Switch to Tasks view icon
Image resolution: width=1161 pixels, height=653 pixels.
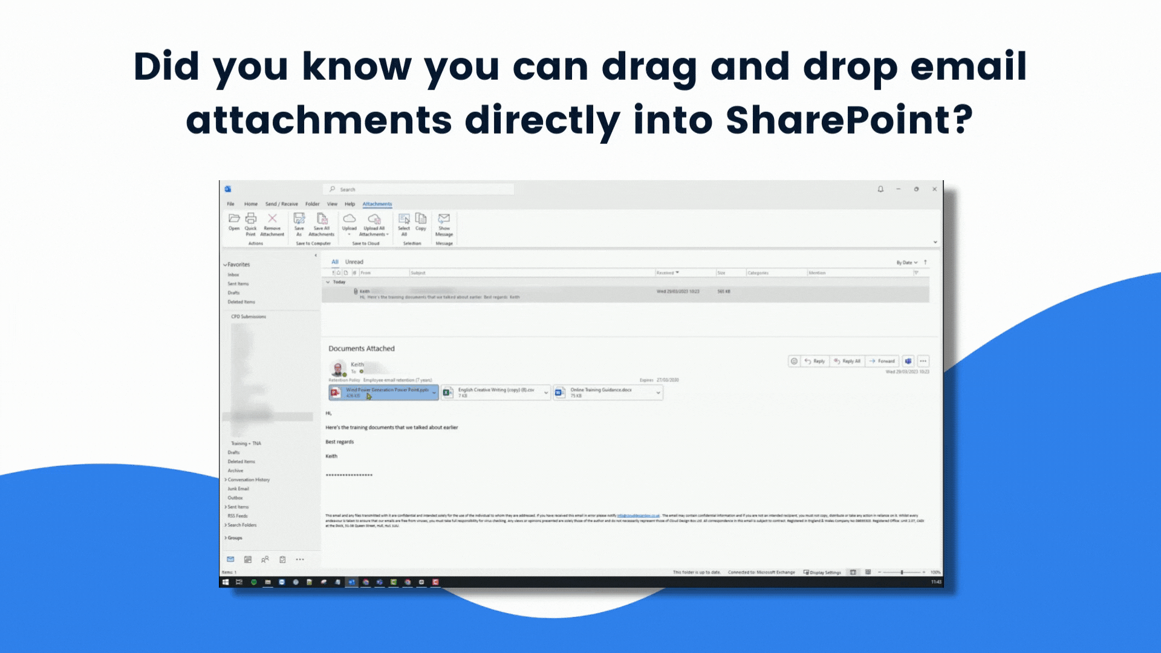point(282,559)
